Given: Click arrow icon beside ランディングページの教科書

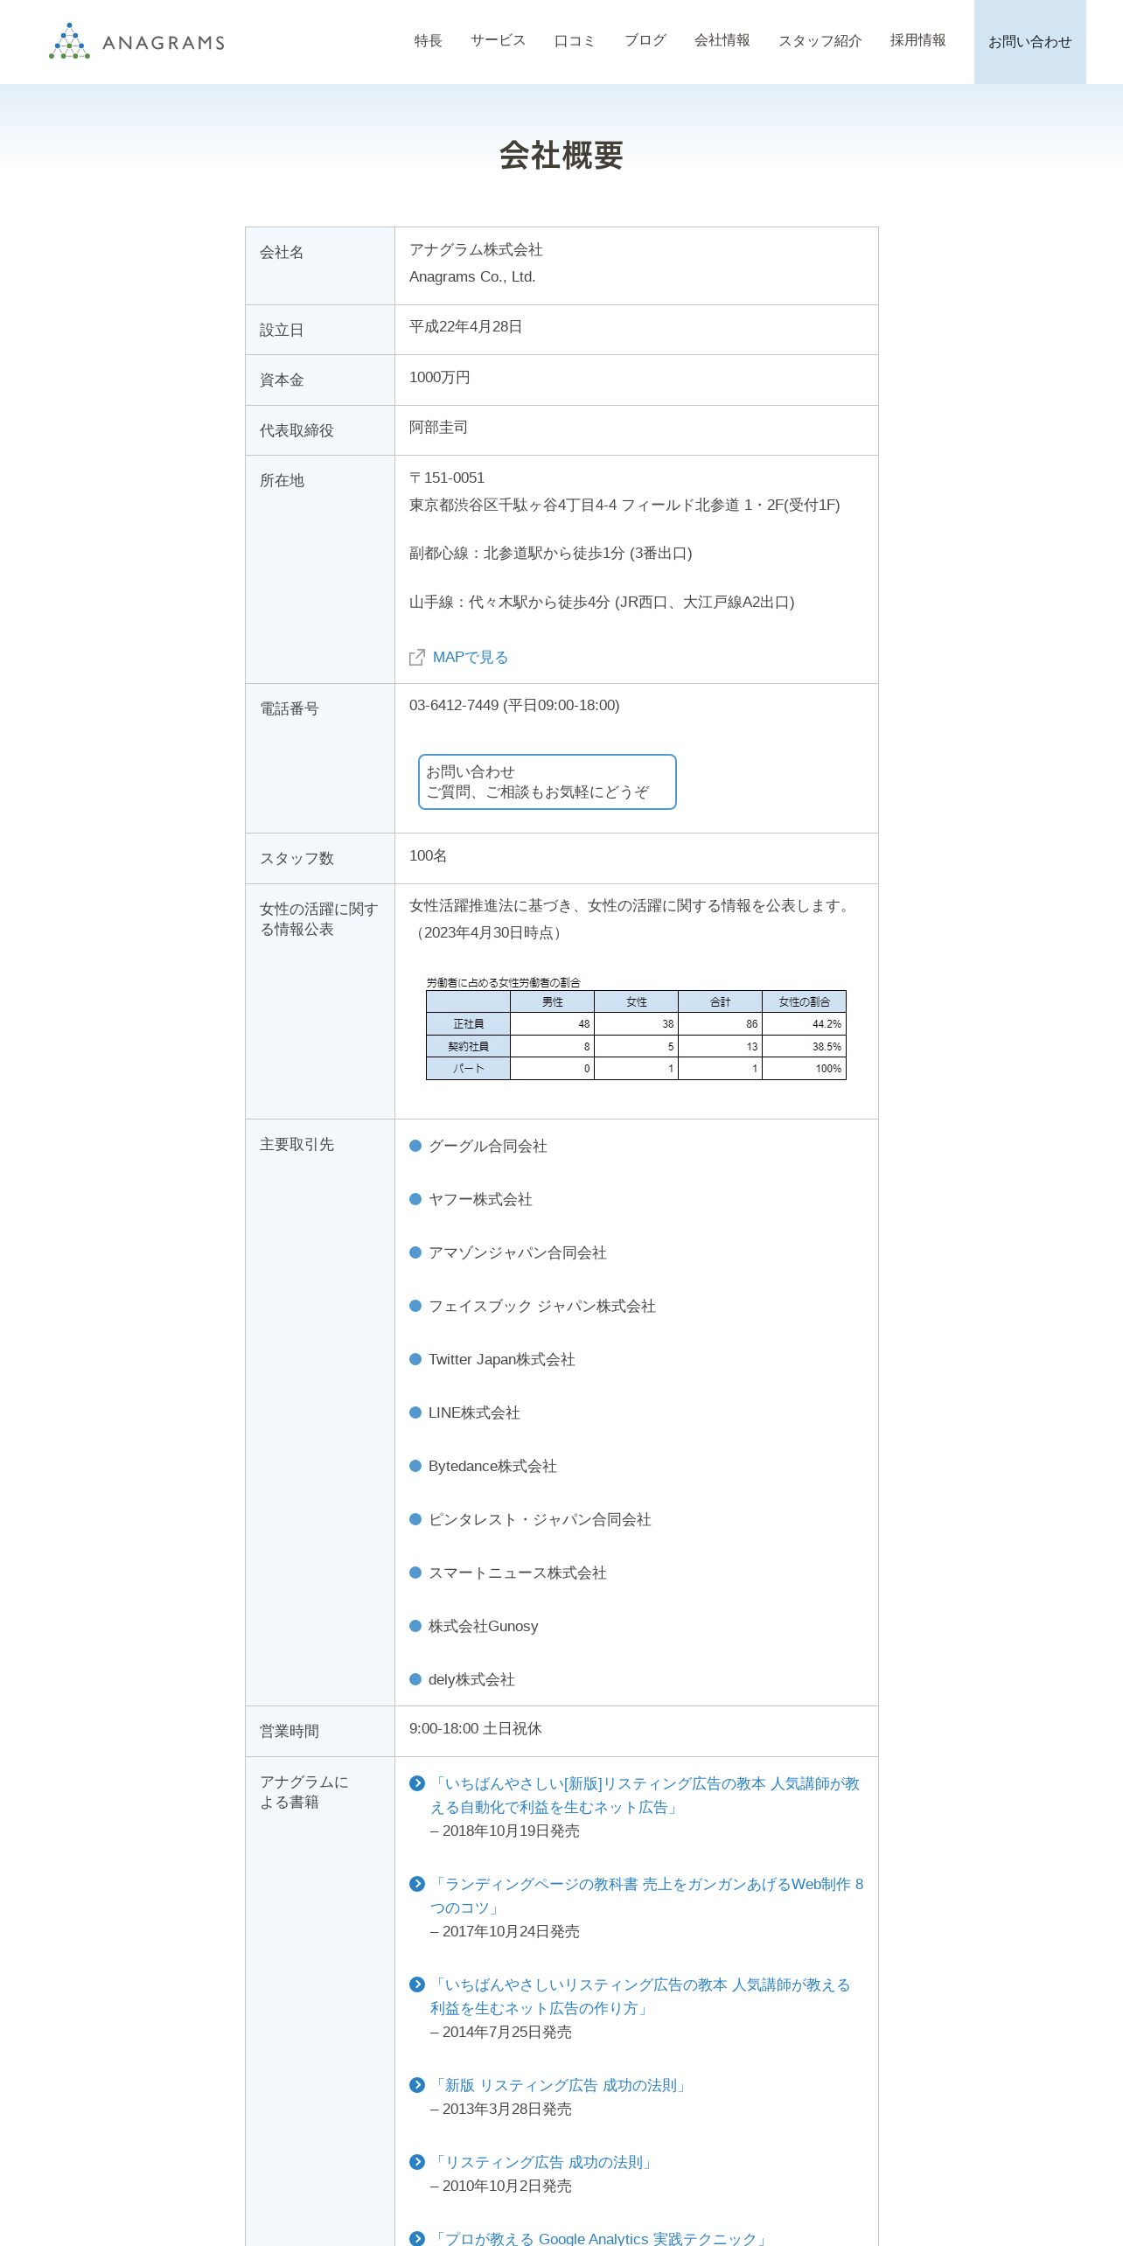Looking at the screenshot, I should (417, 1884).
